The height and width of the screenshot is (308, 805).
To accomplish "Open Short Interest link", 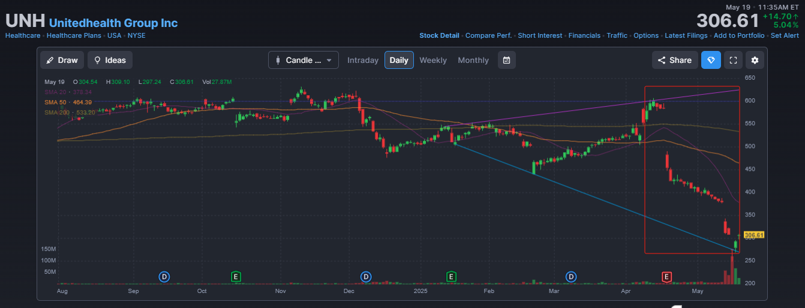I will pos(540,35).
